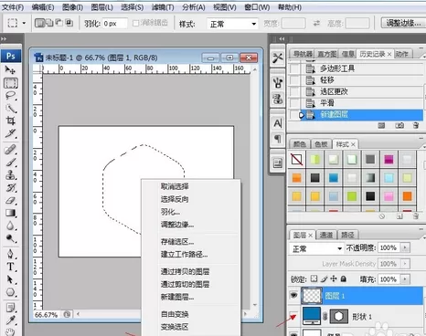Select the History Brush tool

tap(10, 188)
